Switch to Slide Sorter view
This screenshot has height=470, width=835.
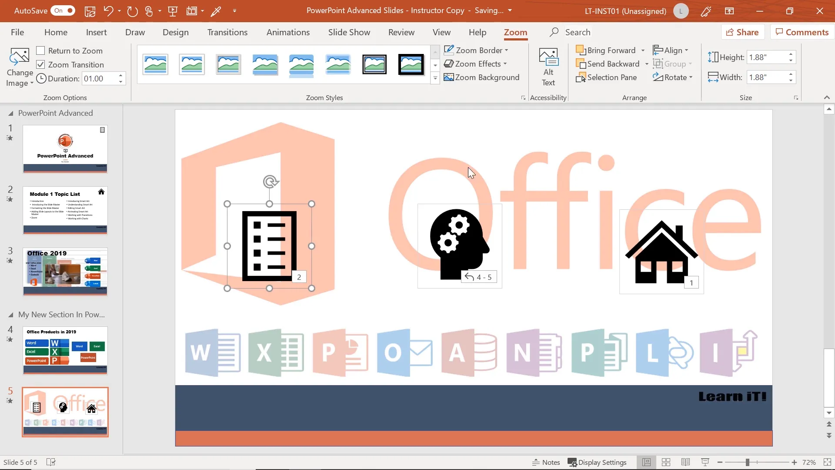(666, 462)
